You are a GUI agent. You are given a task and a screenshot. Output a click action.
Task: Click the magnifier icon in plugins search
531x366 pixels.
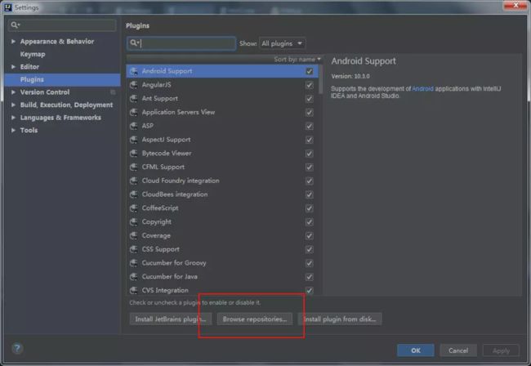[134, 43]
